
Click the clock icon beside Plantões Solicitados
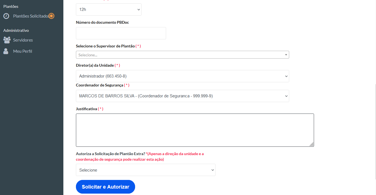[6, 16]
